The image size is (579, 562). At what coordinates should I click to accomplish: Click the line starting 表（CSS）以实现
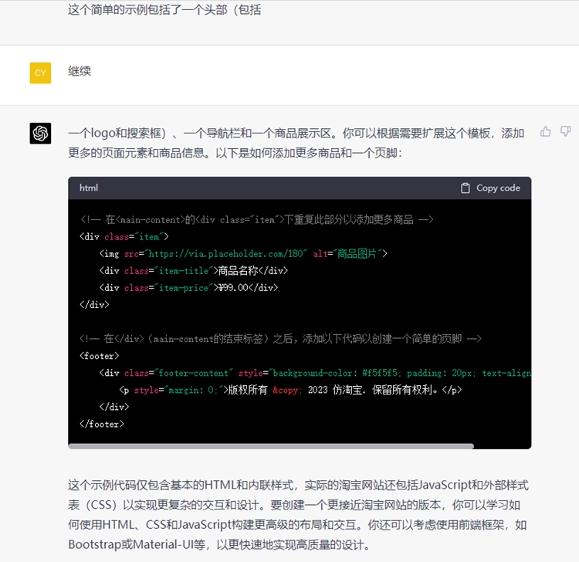pos(294,505)
